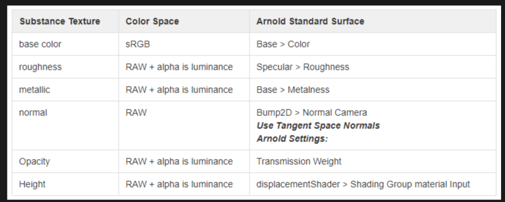Viewport: 505px width, 202px height.
Task: Click the 'metallic' texture cell
Action: [35, 90]
